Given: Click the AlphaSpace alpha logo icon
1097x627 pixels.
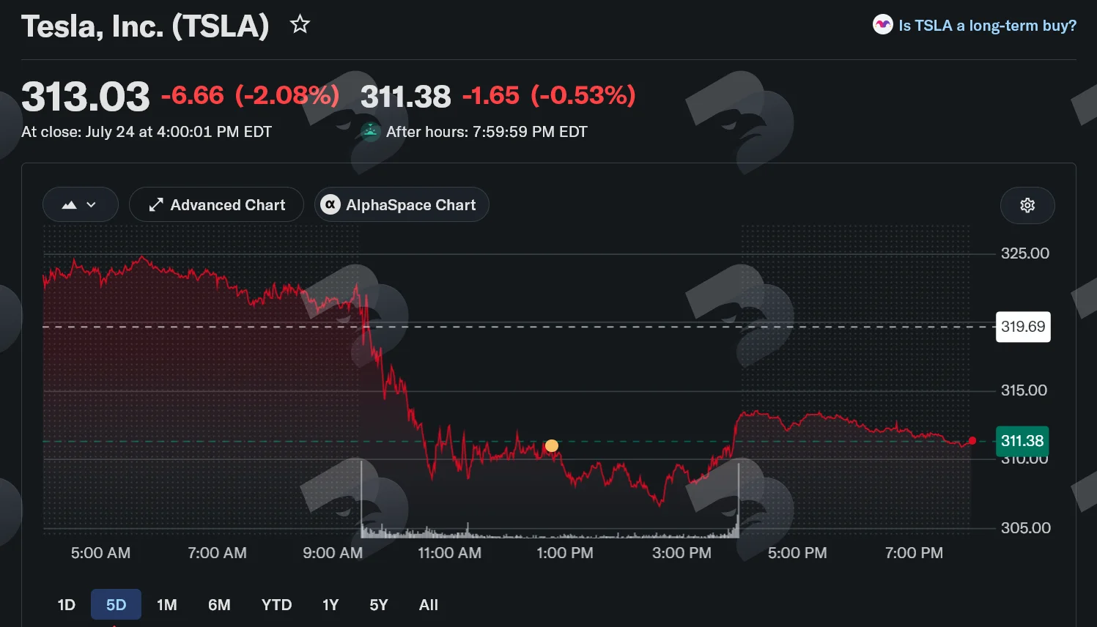Looking at the screenshot, I should (330, 205).
